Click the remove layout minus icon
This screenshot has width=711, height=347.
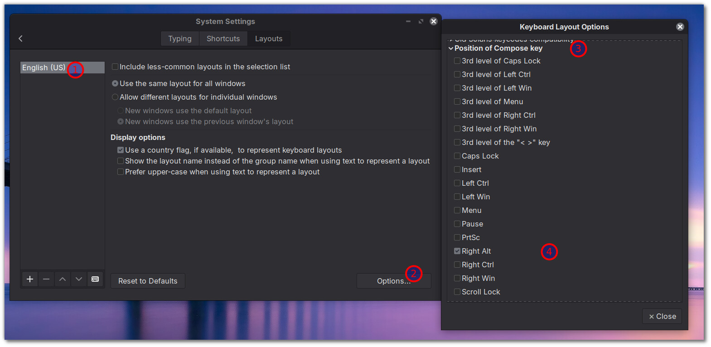(x=46, y=279)
